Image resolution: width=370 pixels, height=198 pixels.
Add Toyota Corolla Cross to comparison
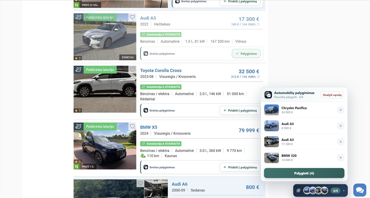[240, 111]
